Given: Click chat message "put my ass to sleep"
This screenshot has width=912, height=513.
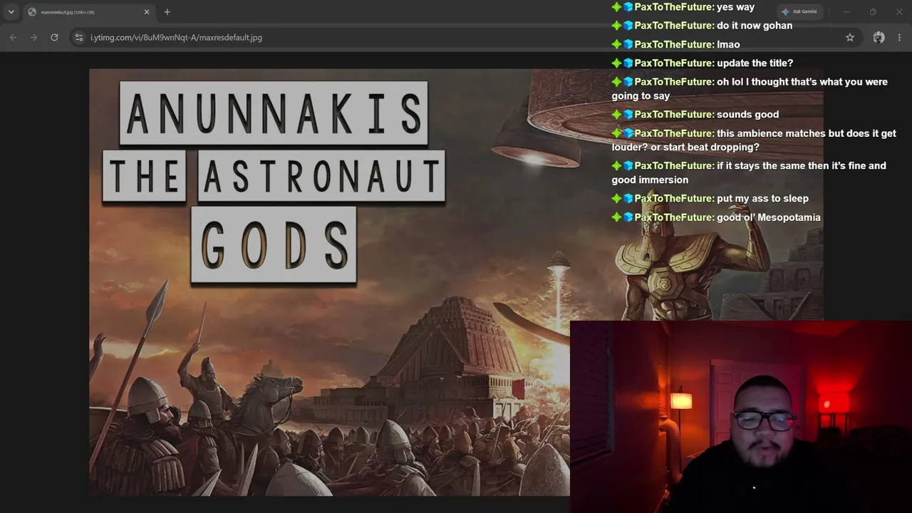Looking at the screenshot, I should click(x=762, y=199).
